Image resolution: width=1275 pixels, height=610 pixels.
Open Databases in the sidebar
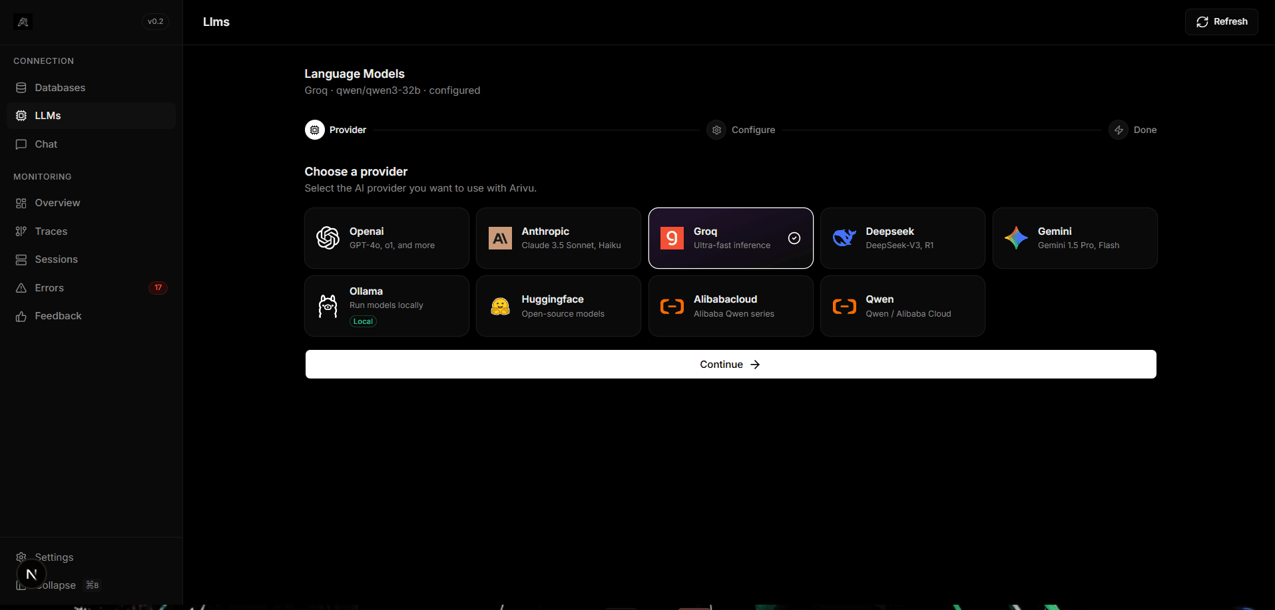[x=91, y=88]
